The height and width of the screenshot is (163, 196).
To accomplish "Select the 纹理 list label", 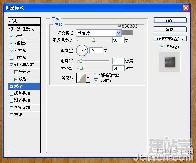I will [x=23, y=79].
